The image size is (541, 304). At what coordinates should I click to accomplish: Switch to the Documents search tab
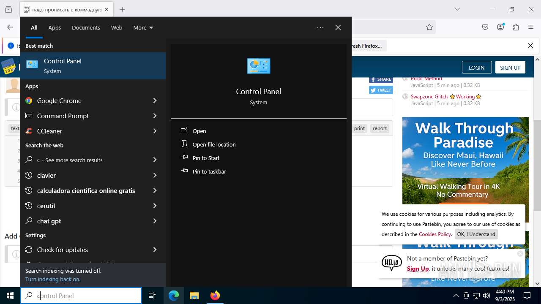pos(86,27)
